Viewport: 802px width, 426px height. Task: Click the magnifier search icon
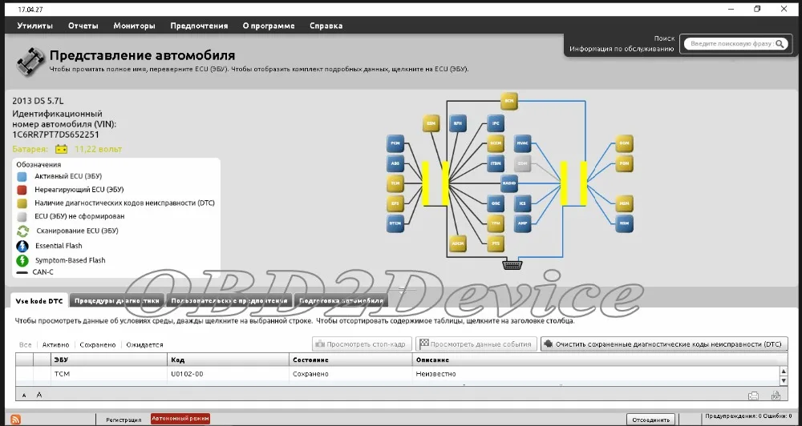[780, 44]
